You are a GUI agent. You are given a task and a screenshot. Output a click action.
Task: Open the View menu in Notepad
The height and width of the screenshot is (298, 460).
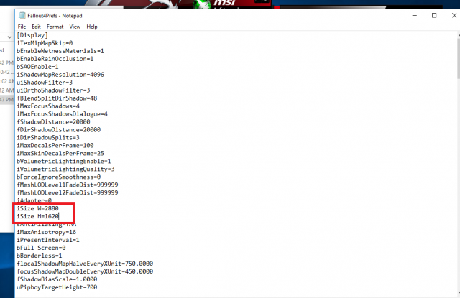(75, 27)
